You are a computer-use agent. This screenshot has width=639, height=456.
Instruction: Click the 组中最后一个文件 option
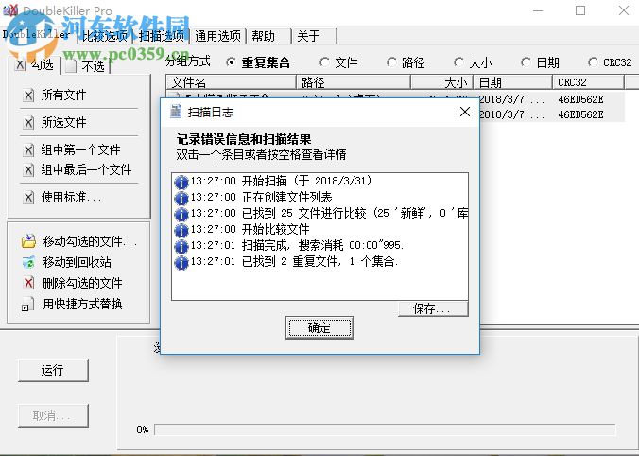tap(86, 169)
